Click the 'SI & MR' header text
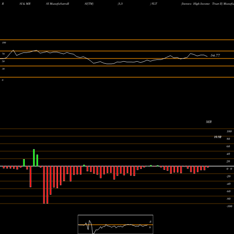This screenshot has height=234, width=234. [25, 4]
